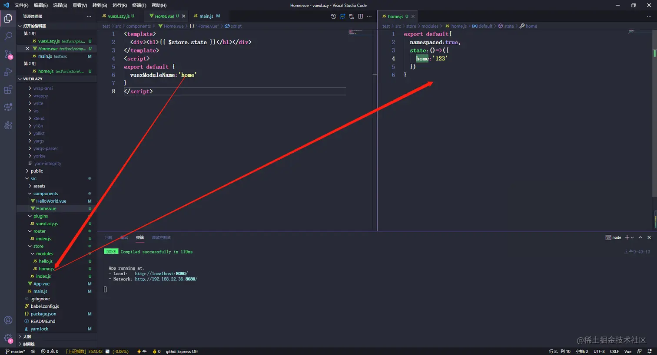
Task: Close the home.js editor tab
Action: coord(413,16)
